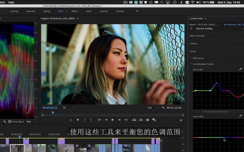This screenshot has height=152, width=244.
Task: Open Dropbox in the macOS menu bar
Action: pos(141,2)
